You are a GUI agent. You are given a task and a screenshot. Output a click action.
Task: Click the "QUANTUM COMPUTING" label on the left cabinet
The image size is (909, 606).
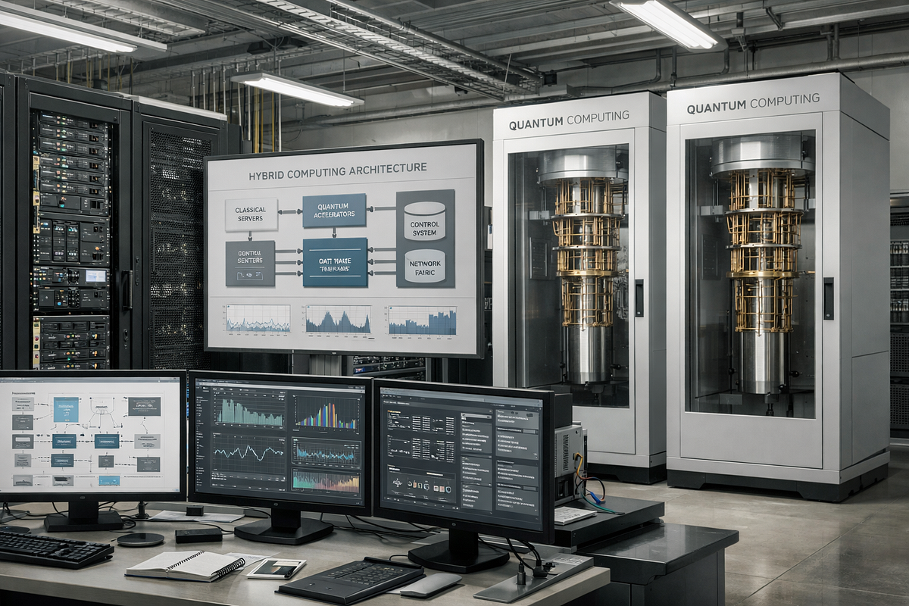tap(569, 120)
